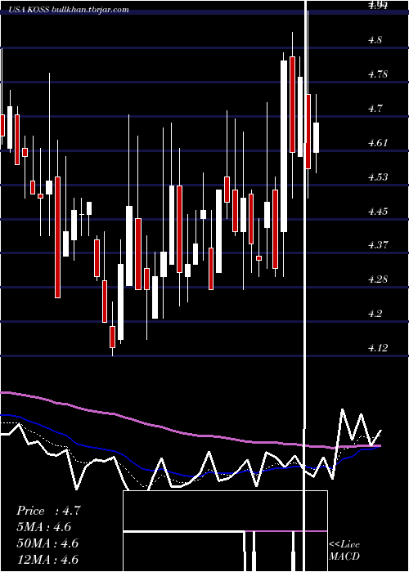Click the 'USA KOSS bullkhan.tbrjar.com' chart title
This screenshot has height=572, width=409.
click(70, 10)
